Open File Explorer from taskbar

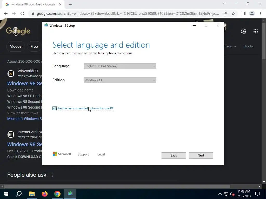32,194
